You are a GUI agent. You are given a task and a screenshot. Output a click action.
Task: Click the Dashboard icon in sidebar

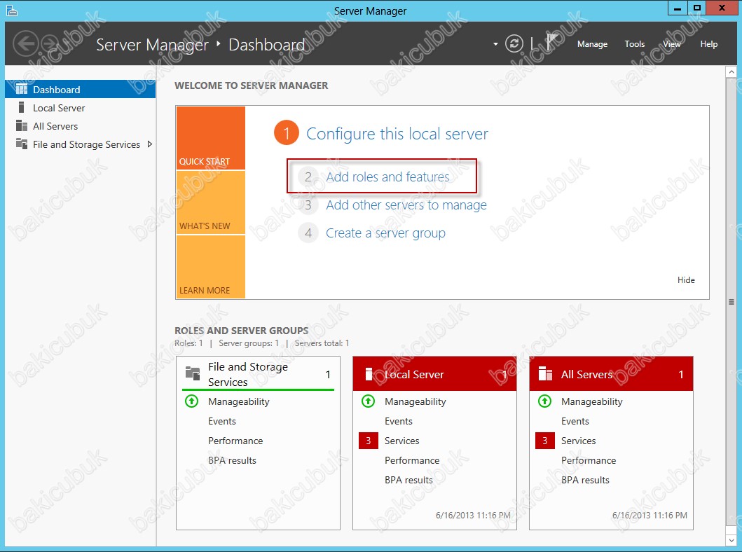pos(21,89)
